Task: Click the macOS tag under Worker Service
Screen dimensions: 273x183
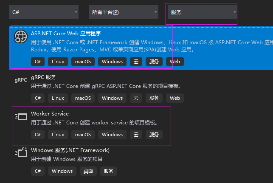Action: pyautogui.click(x=83, y=135)
